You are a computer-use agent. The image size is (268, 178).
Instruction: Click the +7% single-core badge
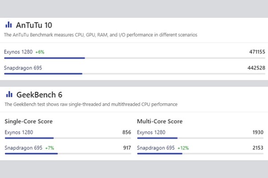click(x=50, y=148)
